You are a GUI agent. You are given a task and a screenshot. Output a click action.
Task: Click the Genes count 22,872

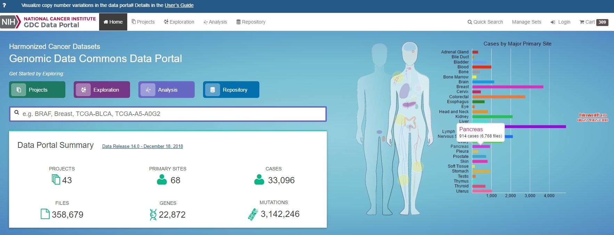(172, 215)
